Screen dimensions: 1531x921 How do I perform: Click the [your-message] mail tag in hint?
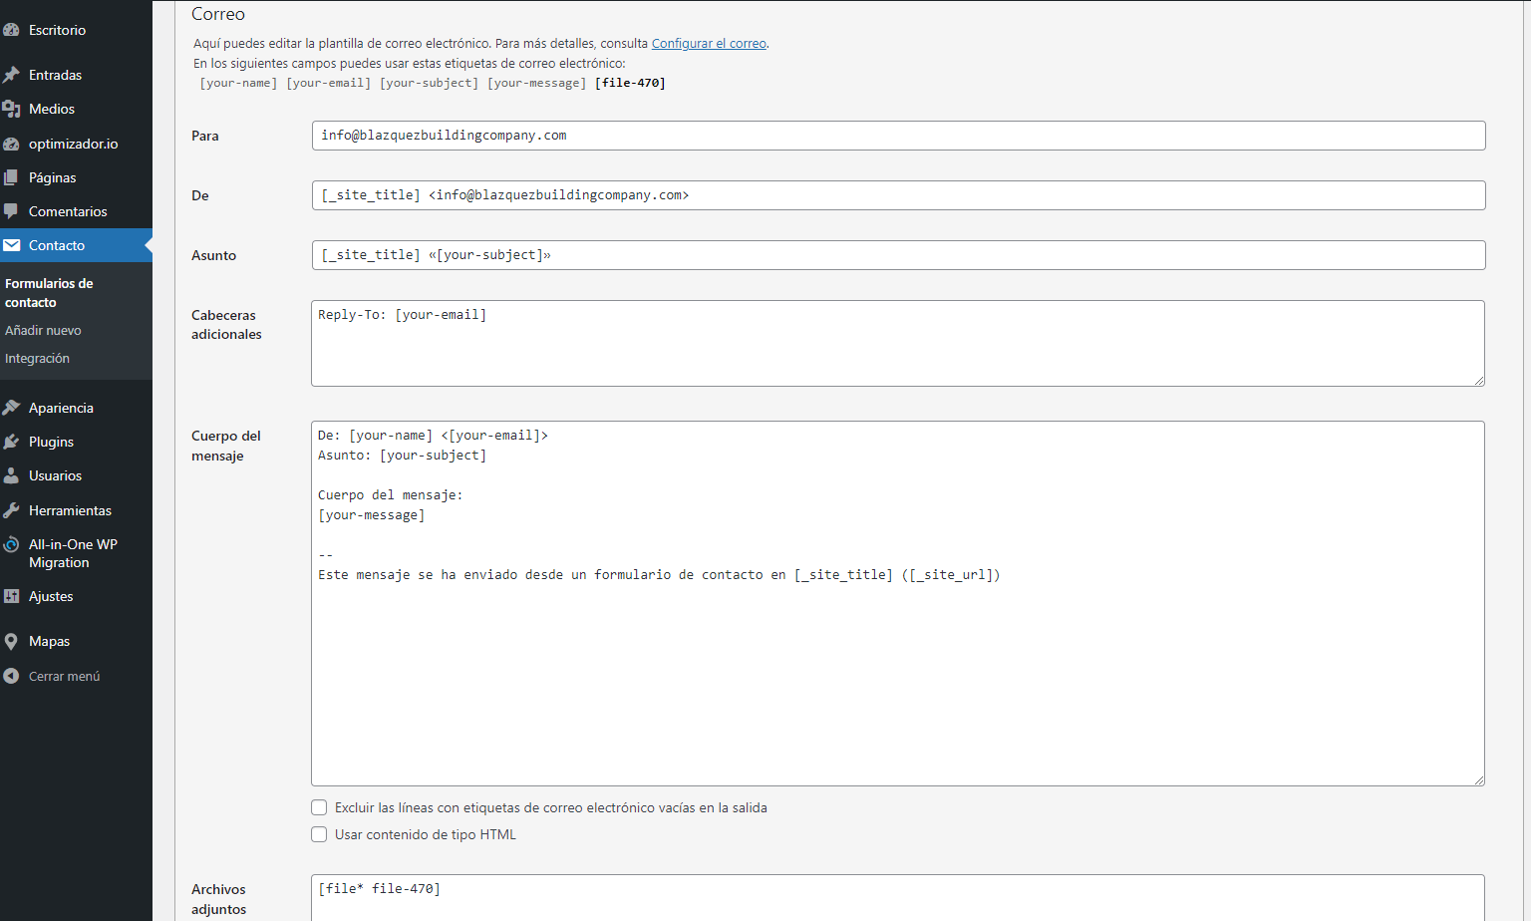pos(536,83)
